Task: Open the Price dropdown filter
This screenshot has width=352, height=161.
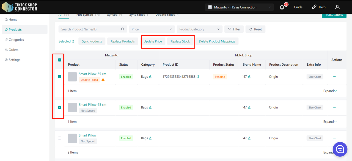Action: 152,29
